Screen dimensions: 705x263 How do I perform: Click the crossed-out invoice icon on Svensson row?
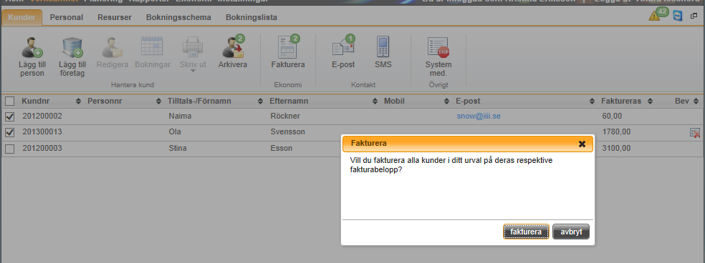[x=695, y=132]
